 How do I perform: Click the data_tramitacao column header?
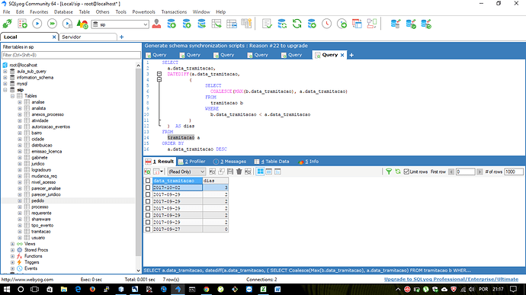coord(178,181)
